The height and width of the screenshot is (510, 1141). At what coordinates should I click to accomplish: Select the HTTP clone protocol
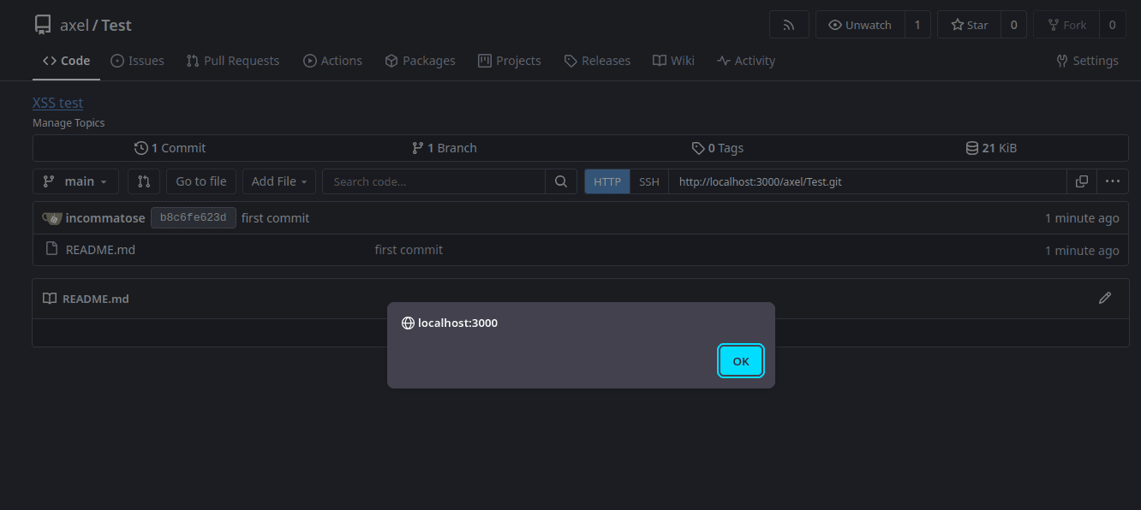(607, 181)
